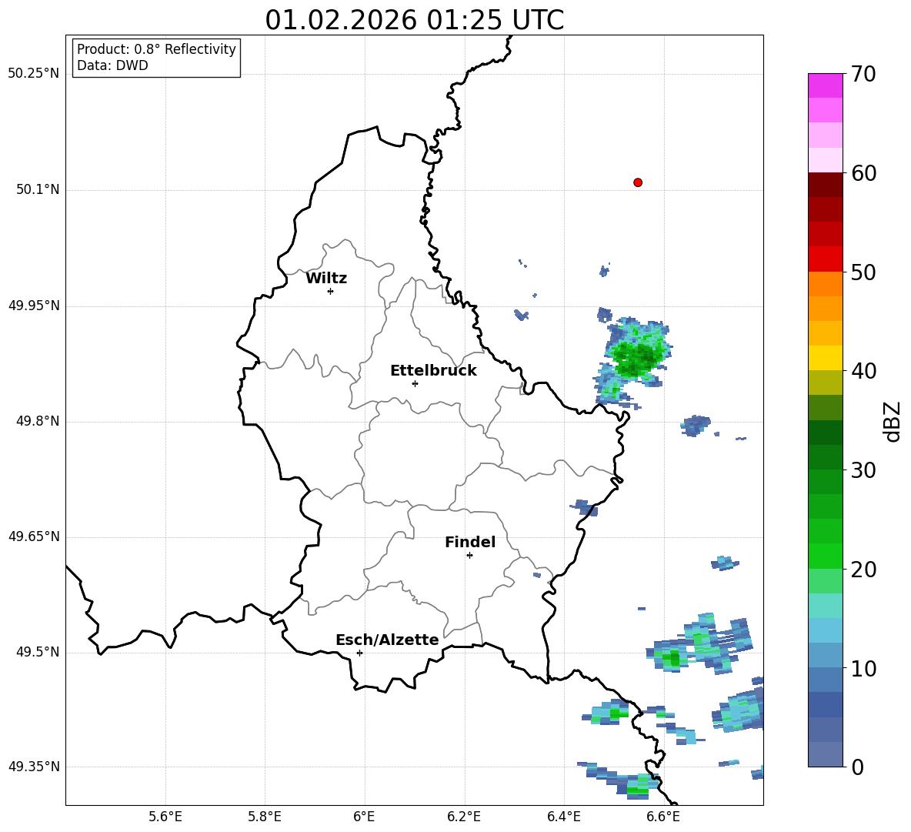Screen dimensions: 911x832
Task: Click the 50.25°N latitude label
Action: [34, 74]
